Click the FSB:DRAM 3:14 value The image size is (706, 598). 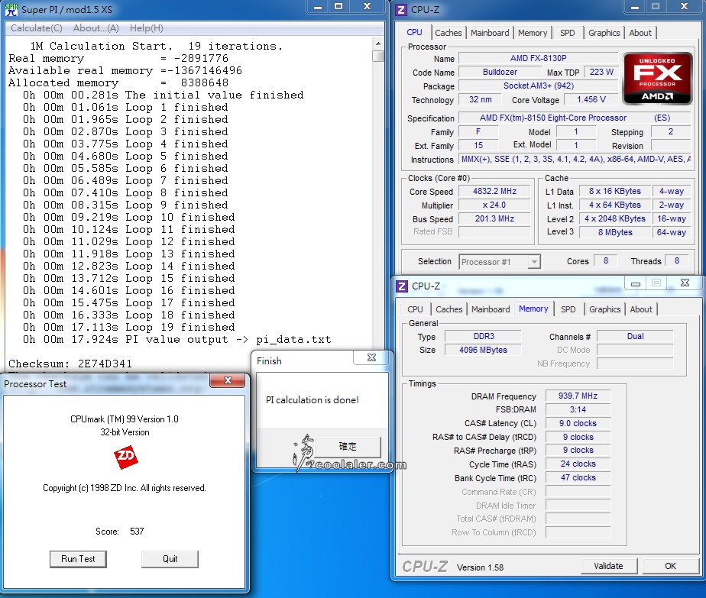(578, 409)
